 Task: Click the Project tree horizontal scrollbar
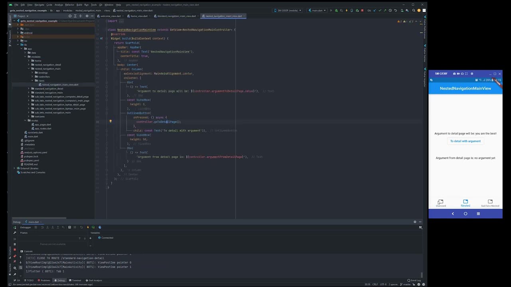[39, 218]
